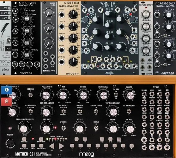Click the Frq. knob on A-106-5 SEM

(x=73, y=15)
